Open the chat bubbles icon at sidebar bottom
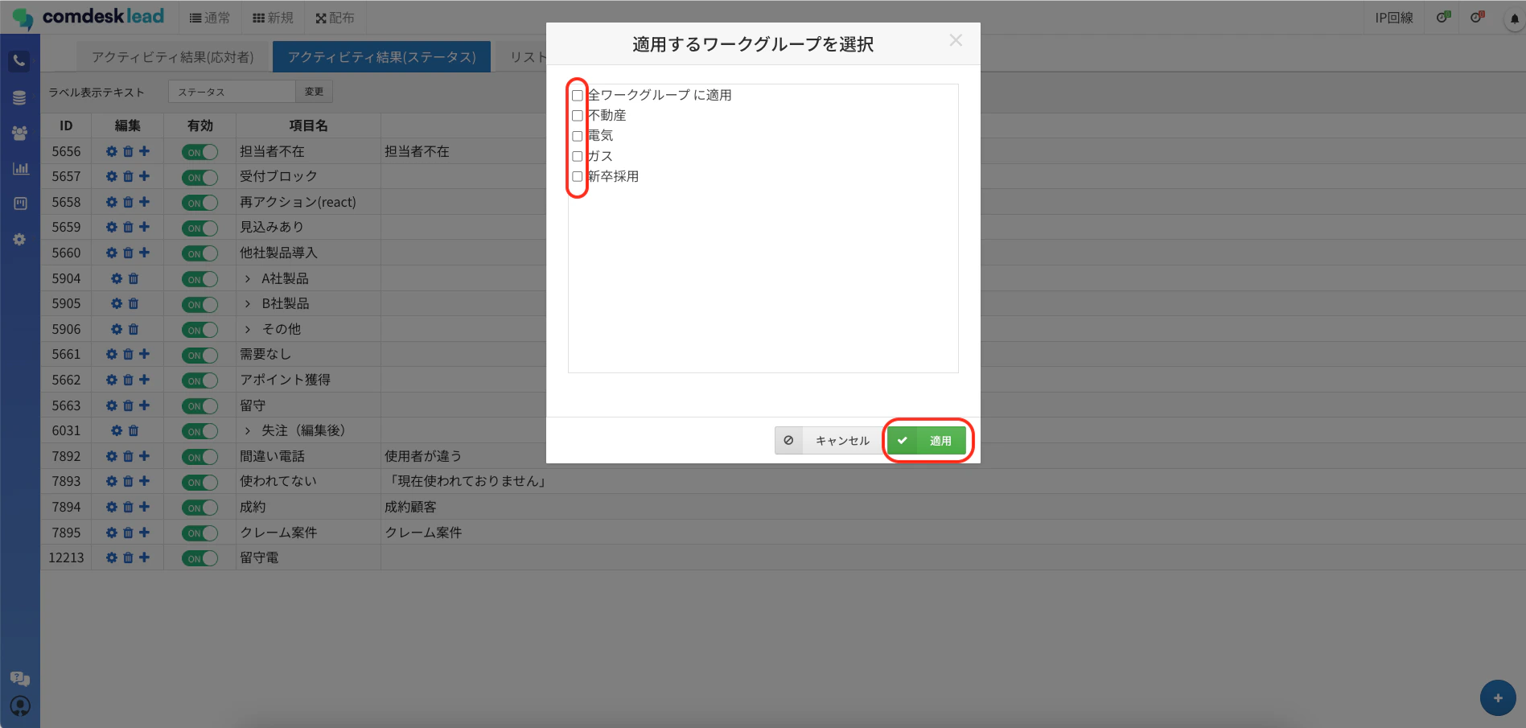 tap(20, 679)
